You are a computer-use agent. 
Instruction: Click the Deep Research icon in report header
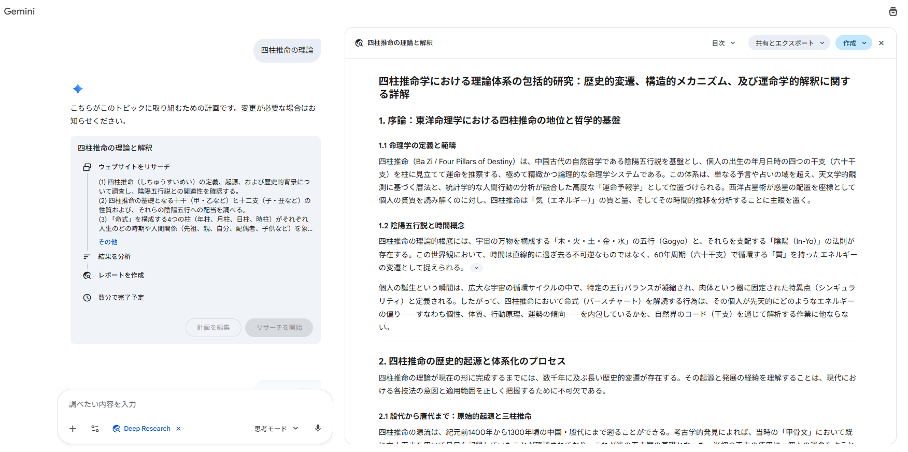[x=359, y=43]
